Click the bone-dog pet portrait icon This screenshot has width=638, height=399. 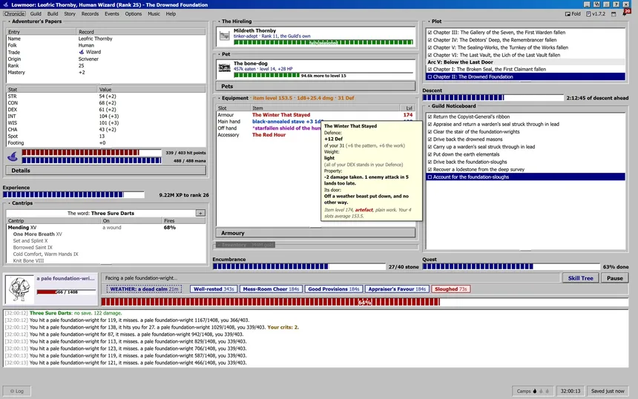pos(224,68)
